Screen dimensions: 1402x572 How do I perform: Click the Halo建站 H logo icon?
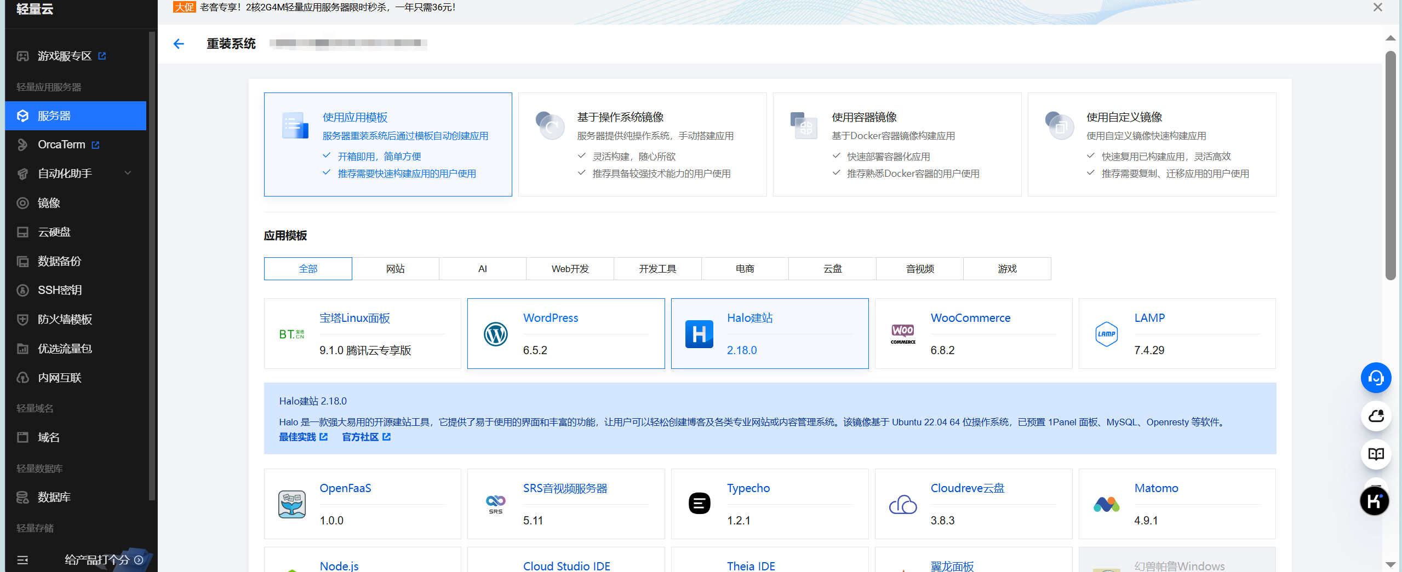pyautogui.click(x=699, y=334)
